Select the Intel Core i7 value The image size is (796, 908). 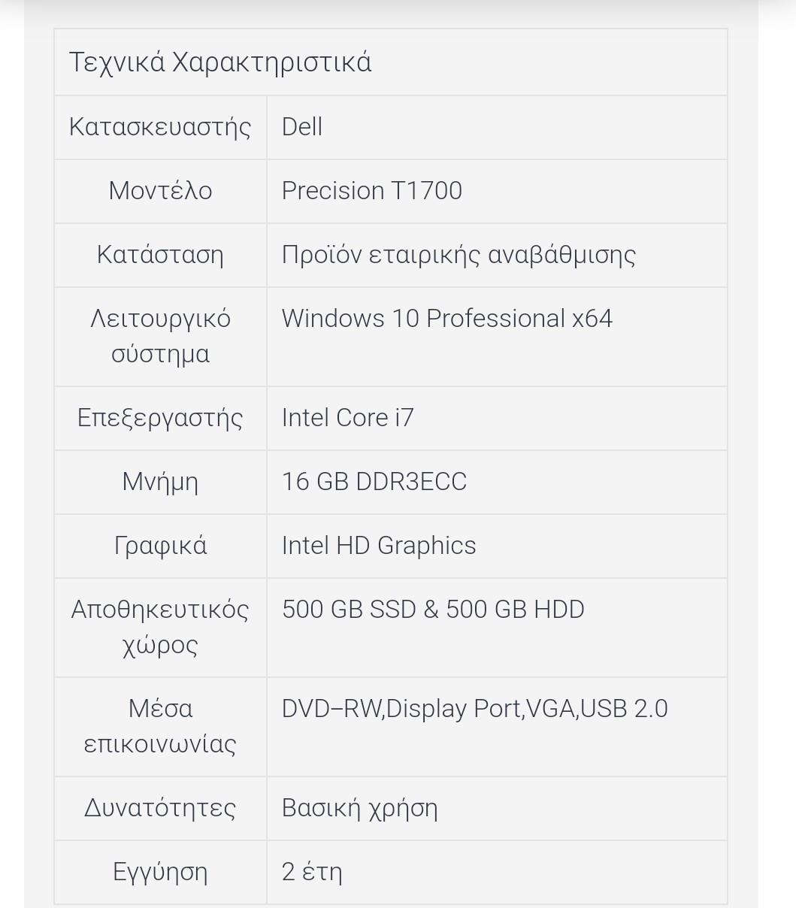click(x=347, y=417)
